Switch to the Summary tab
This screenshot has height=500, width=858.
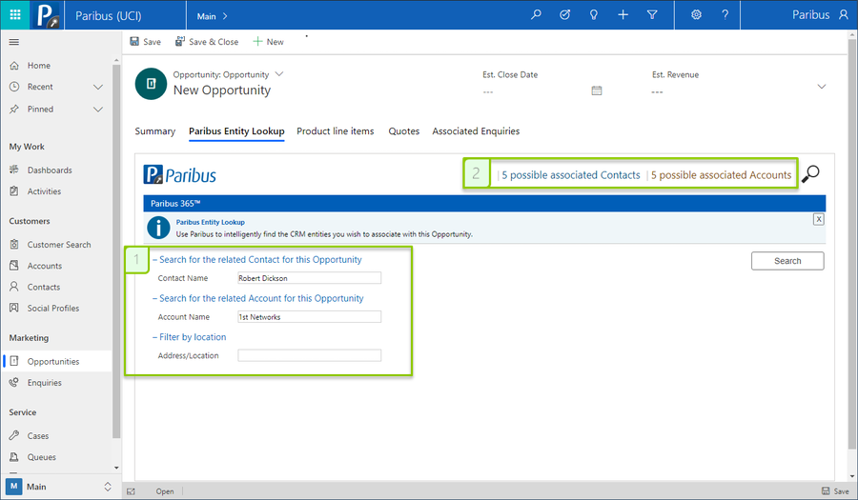click(154, 131)
